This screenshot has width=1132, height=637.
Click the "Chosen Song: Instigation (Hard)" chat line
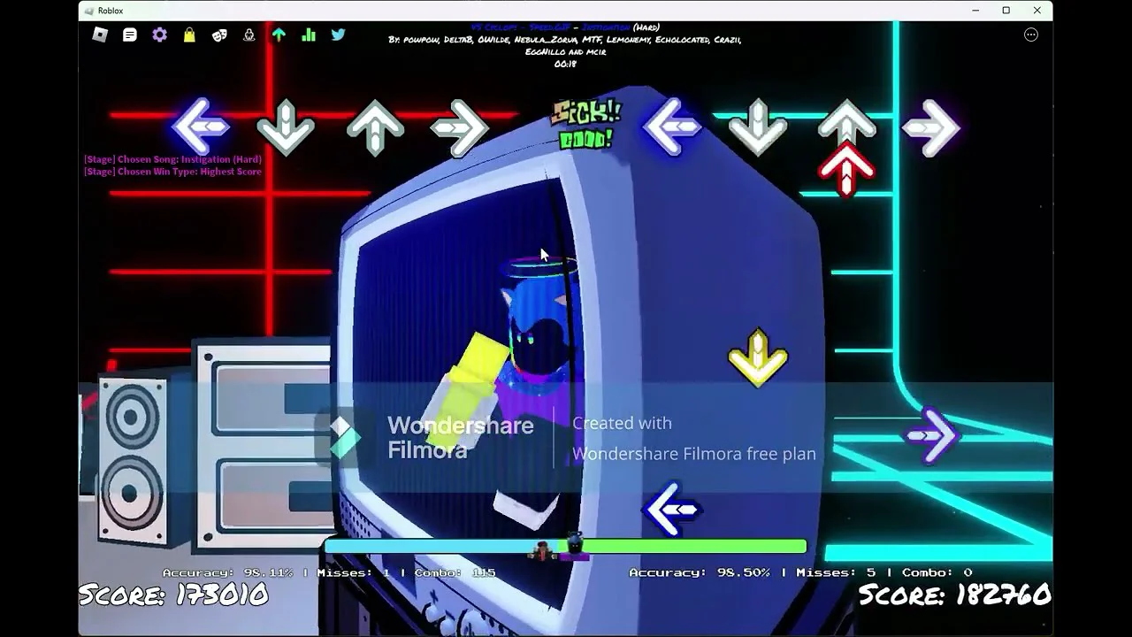point(172,159)
